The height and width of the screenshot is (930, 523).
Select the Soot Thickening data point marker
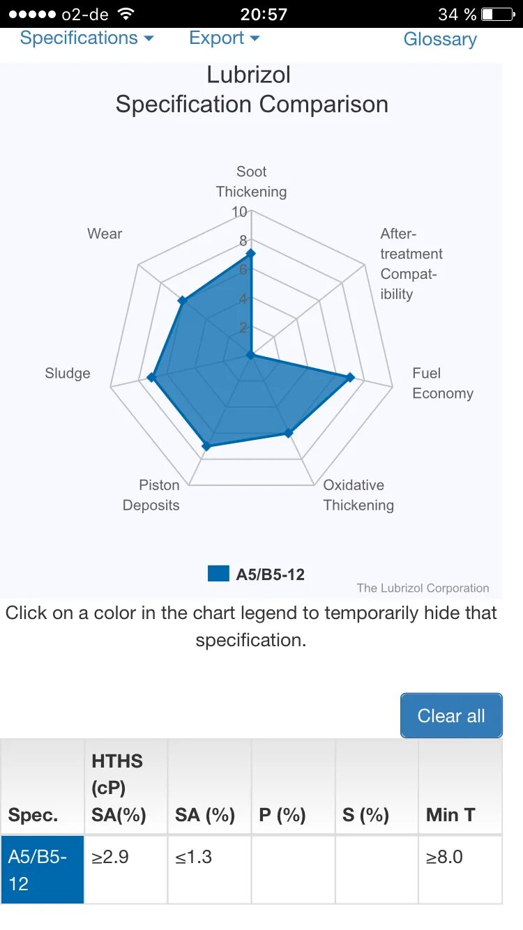coord(251,253)
